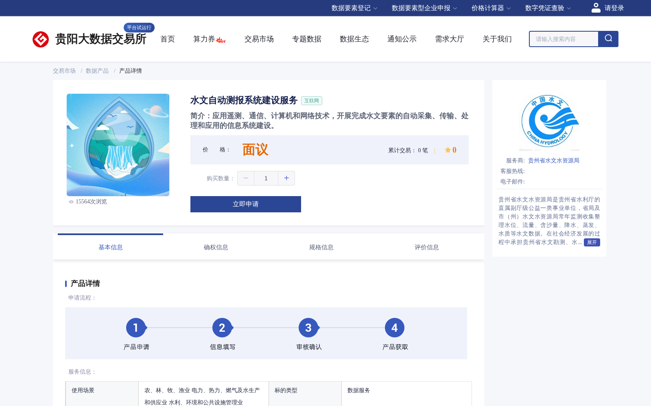Screen dimensions: 651x406
Task: Expand the 数据要素型企业申报 dropdown
Action: [x=424, y=8]
